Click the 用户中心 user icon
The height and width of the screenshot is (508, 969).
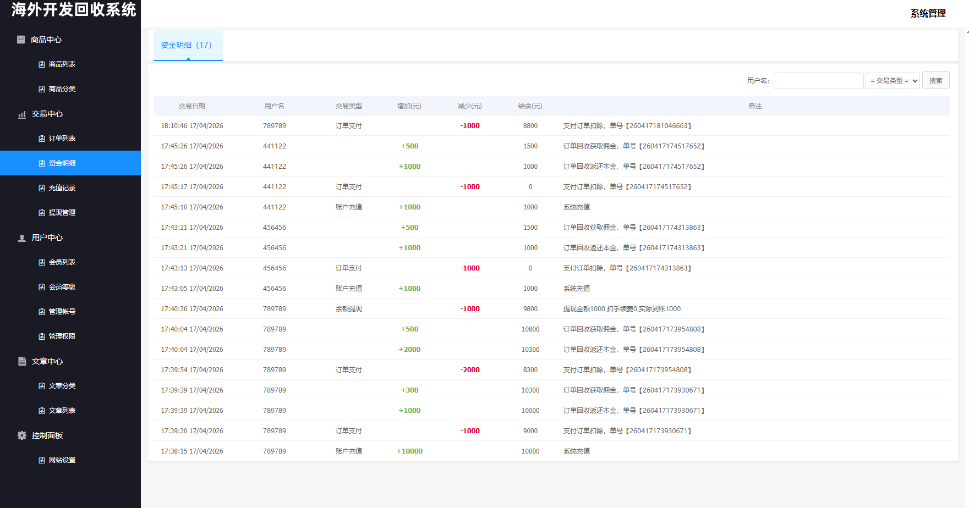[21, 238]
